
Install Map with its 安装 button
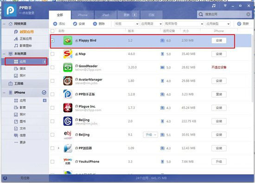(219, 54)
